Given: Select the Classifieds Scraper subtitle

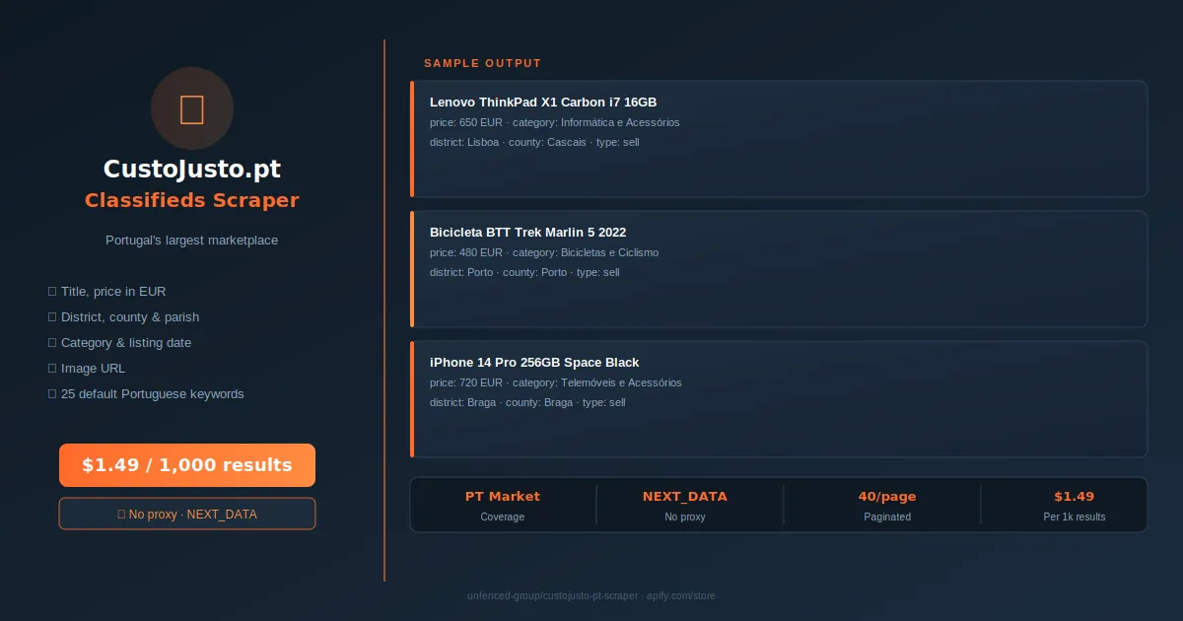Looking at the screenshot, I should 192,200.
